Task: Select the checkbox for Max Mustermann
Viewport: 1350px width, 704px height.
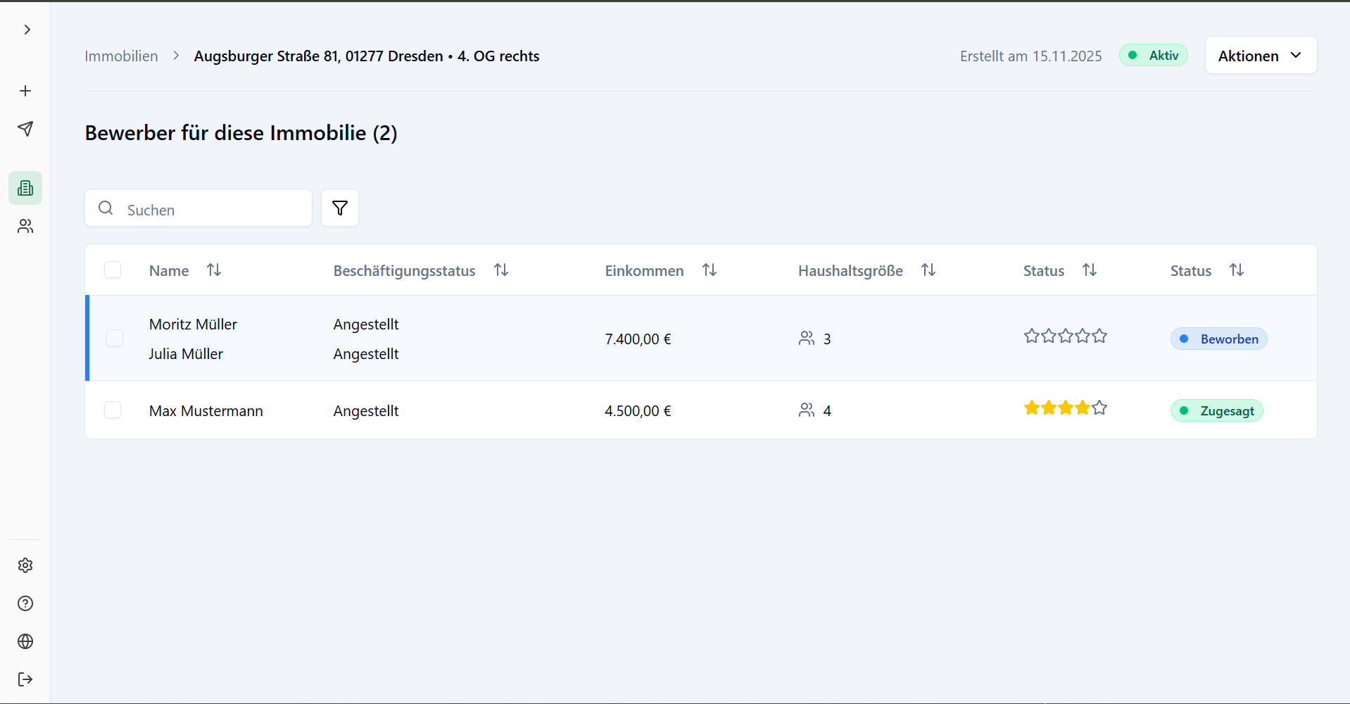Action: [113, 410]
